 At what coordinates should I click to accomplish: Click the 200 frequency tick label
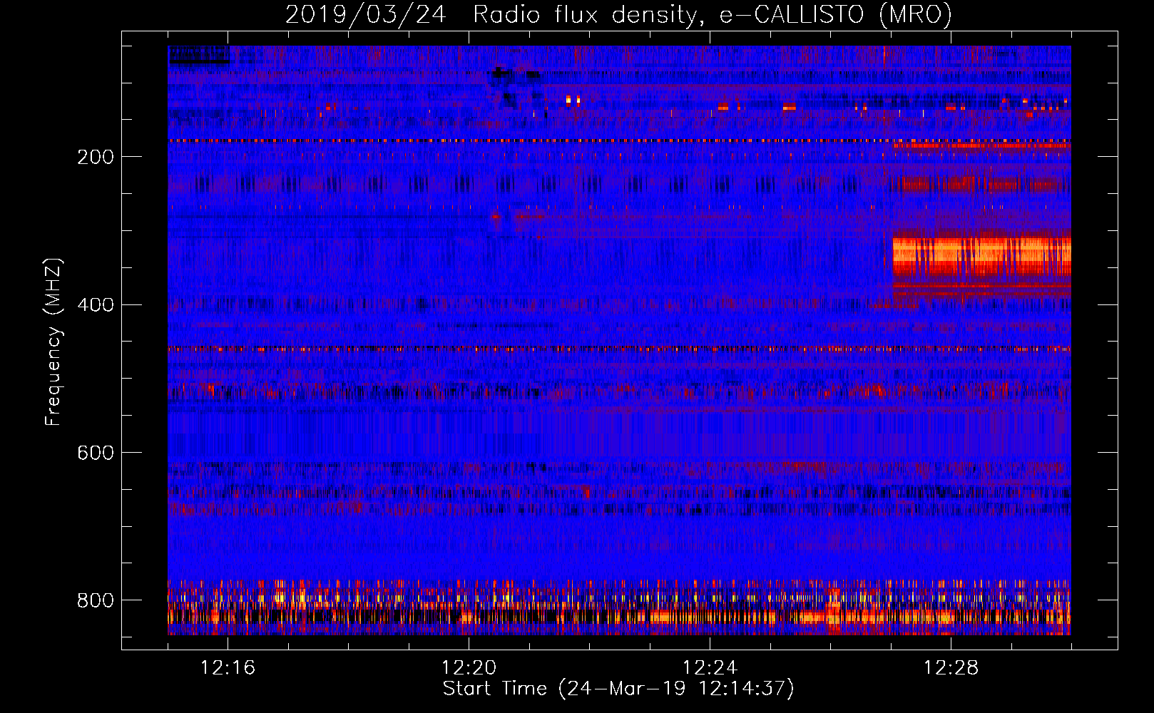tap(96, 157)
